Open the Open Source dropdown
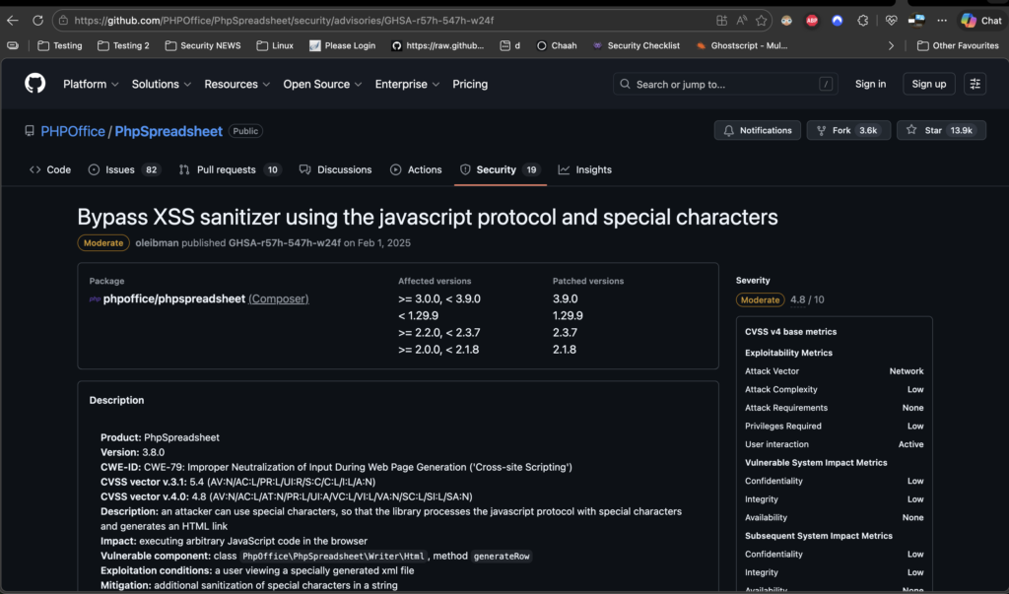 point(322,84)
